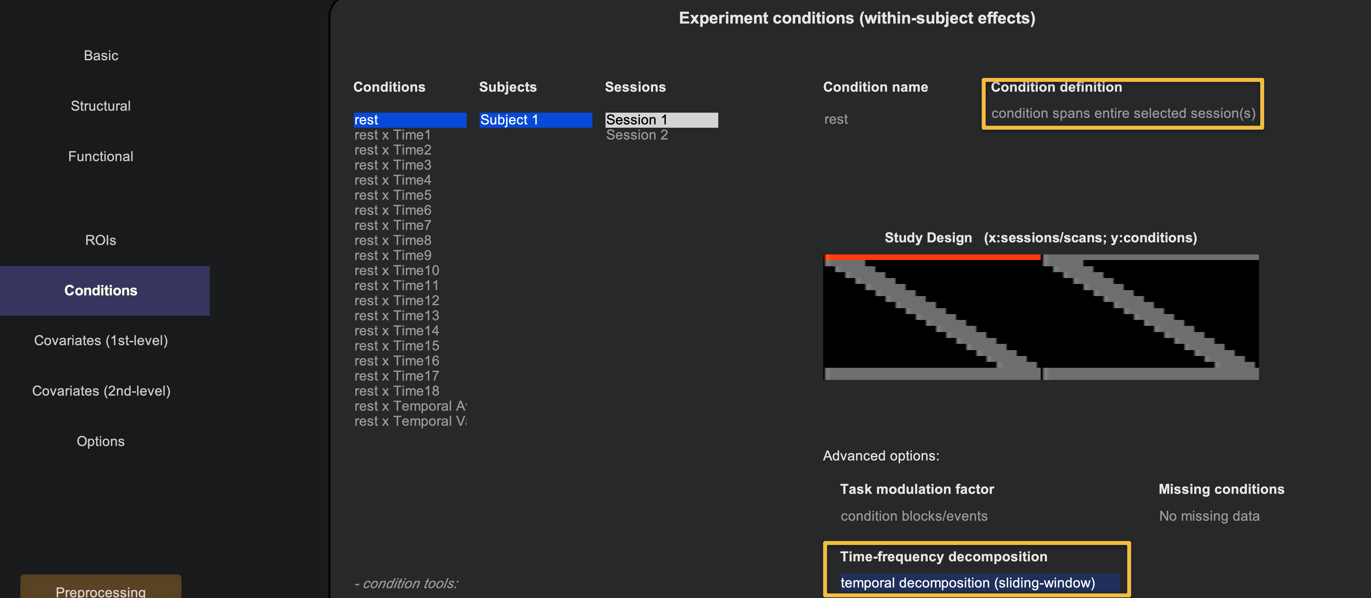Open the Basic setup tab

[101, 55]
